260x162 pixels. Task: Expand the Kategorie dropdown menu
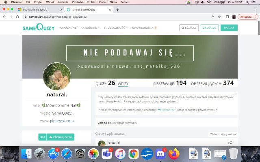[x=90, y=28]
